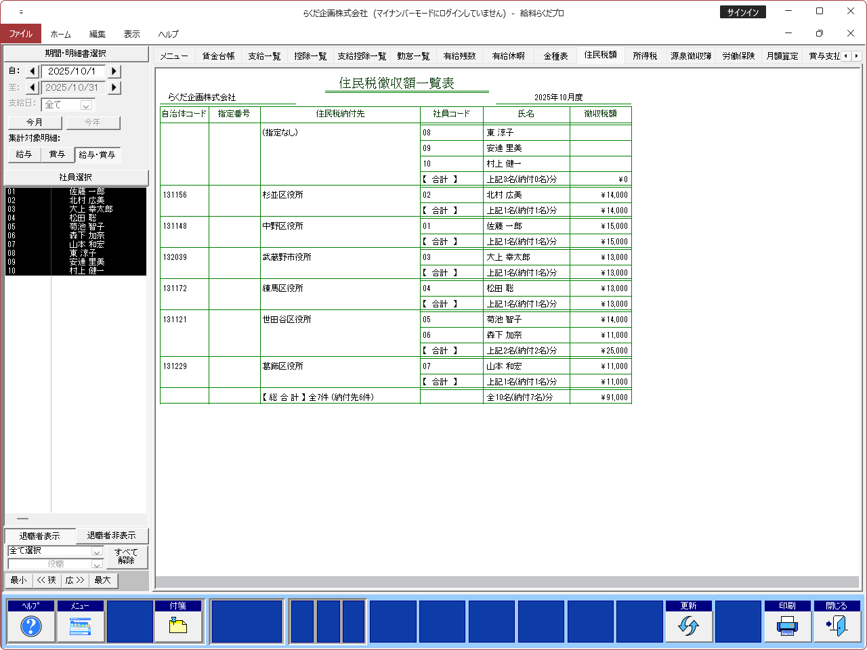The height and width of the screenshot is (650, 867).
Task: Click the すべて解除 button
Action: 126,557
